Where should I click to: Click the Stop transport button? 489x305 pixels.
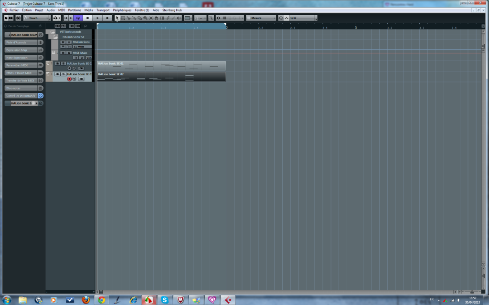88,18
